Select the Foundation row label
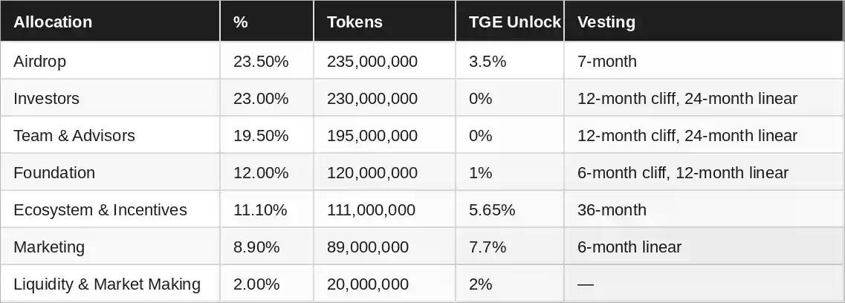 click(54, 173)
